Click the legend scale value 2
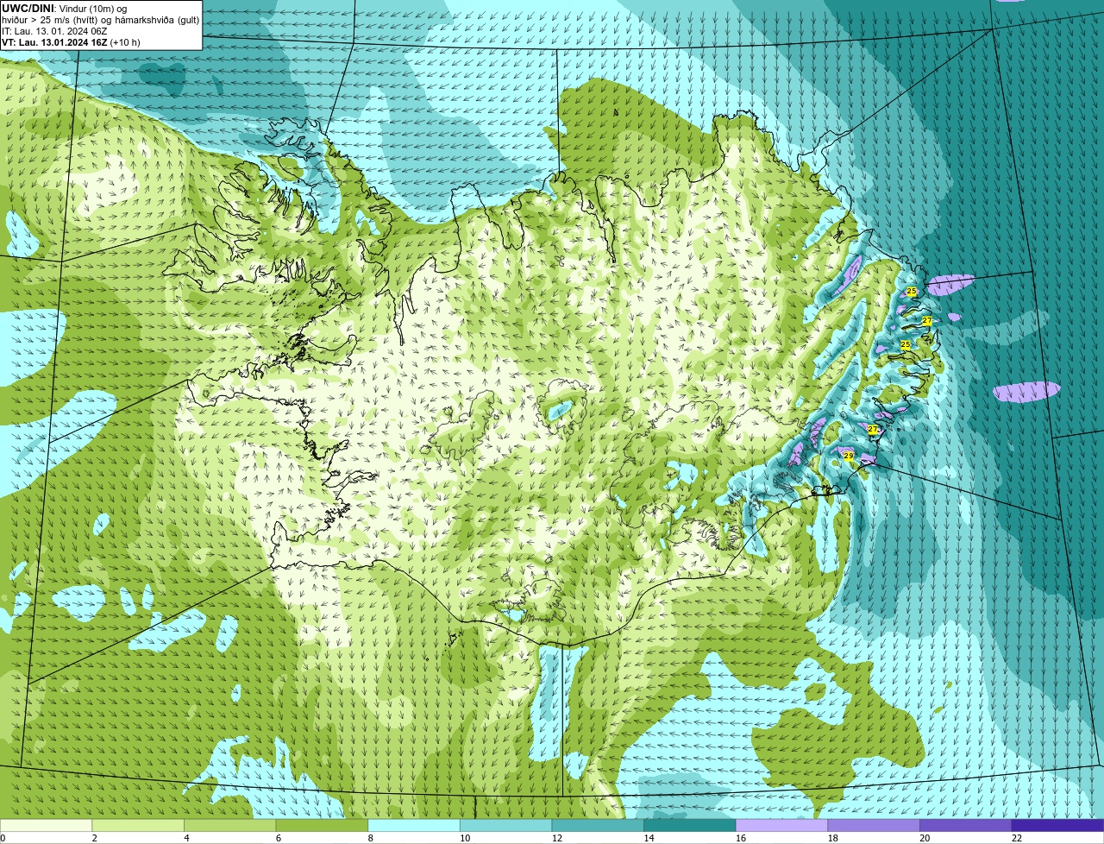Viewport: 1104px width, 844px height. click(x=94, y=838)
